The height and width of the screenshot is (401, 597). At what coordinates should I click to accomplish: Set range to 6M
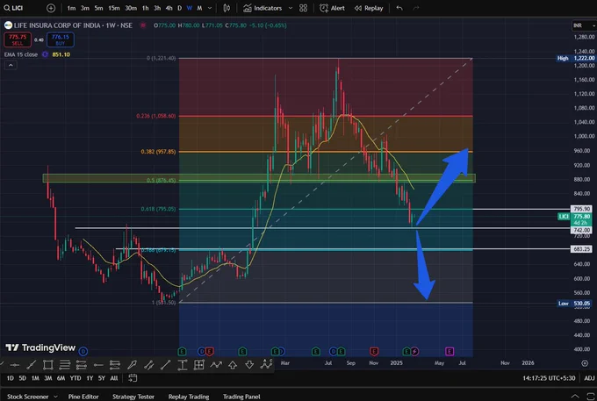tap(61, 378)
